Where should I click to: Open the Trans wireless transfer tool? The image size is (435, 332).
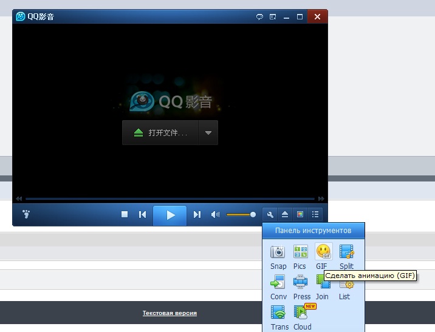pyautogui.click(x=279, y=313)
